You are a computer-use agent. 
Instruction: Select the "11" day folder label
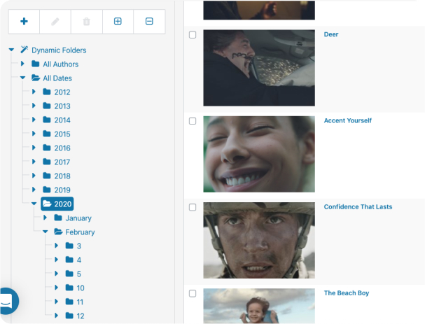tap(80, 302)
